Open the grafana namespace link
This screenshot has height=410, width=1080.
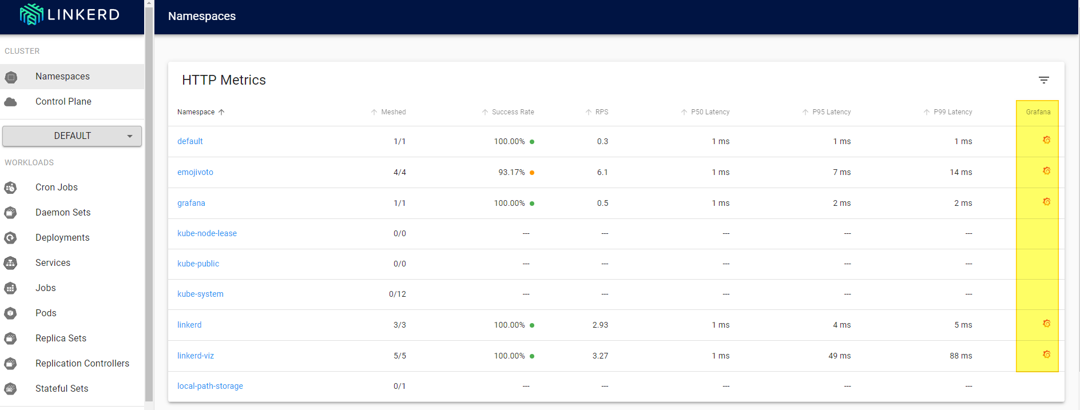pyautogui.click(x=191, y=203)
